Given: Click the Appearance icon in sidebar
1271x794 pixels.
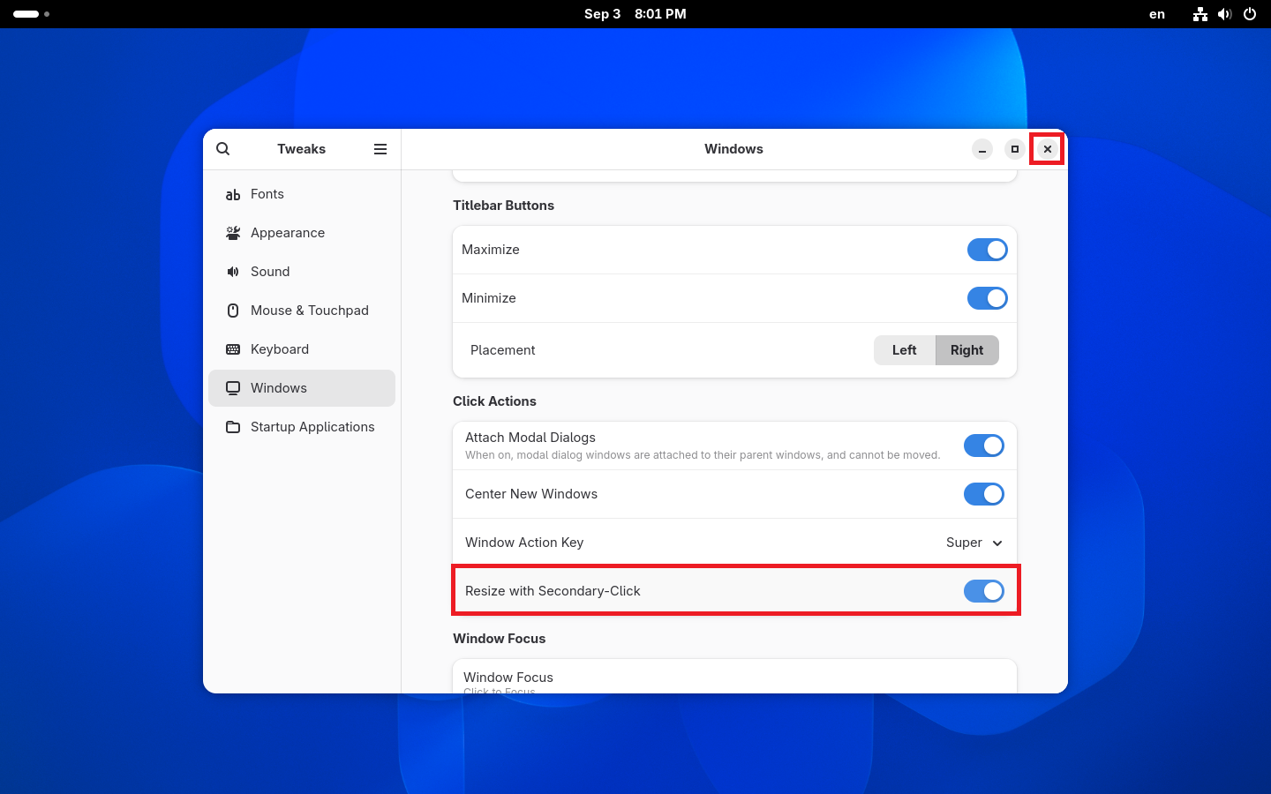Looking at the screenshot, I should pyautogui.click(x=233, y=233).
